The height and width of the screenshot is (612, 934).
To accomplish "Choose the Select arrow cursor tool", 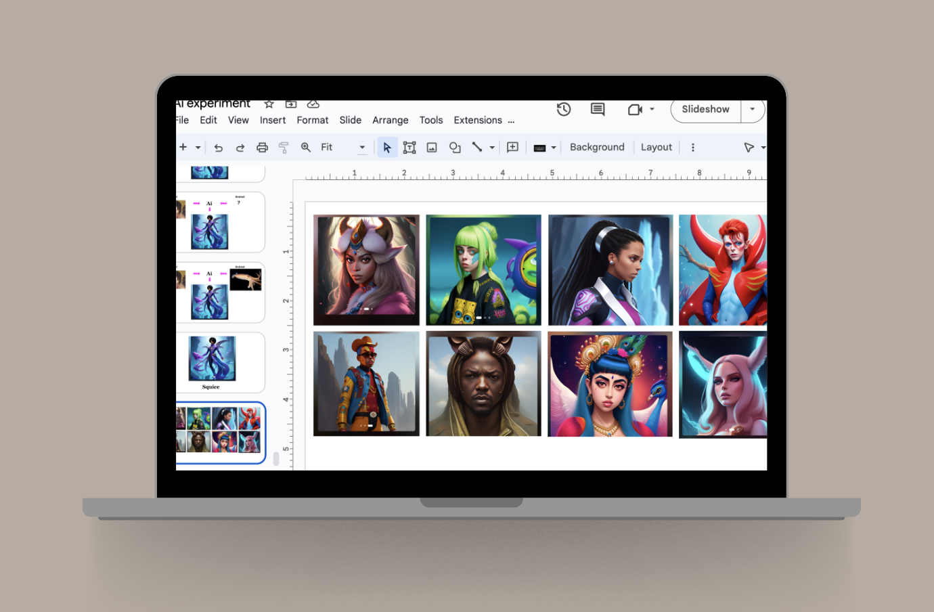I will tap(387, 147).
